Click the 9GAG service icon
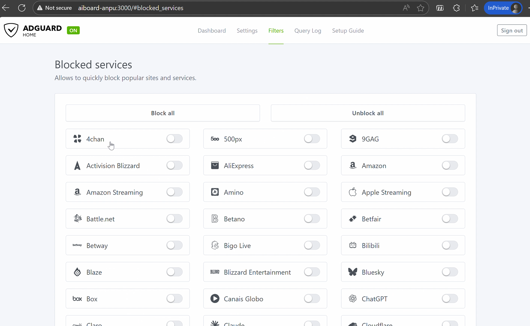The image size is (530, 326). pyautogui.click(x=353, y=139)
